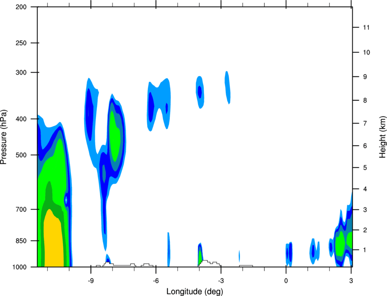Click the 850 pressure tick label
The height and width of the screenshot is (296, 387).
(x=21, y=241)
